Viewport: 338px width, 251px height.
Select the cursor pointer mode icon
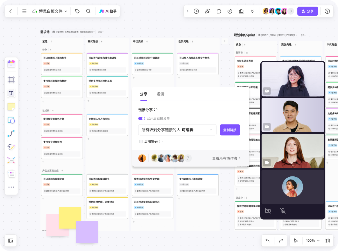point(296,241)
